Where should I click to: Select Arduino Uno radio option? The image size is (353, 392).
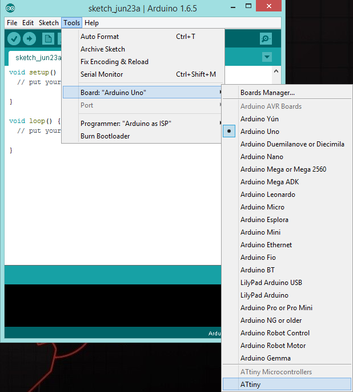287,132
